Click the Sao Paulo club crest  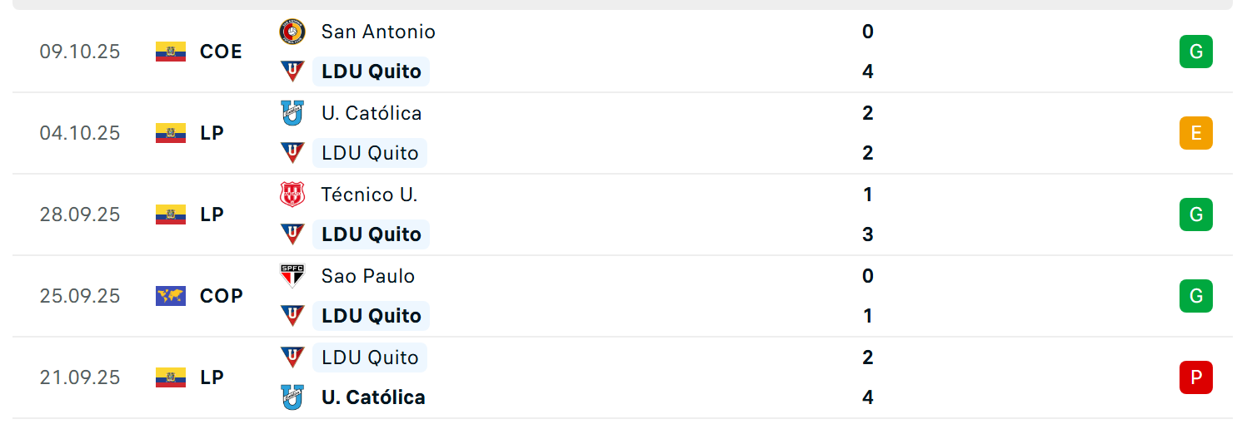point(292,276)
